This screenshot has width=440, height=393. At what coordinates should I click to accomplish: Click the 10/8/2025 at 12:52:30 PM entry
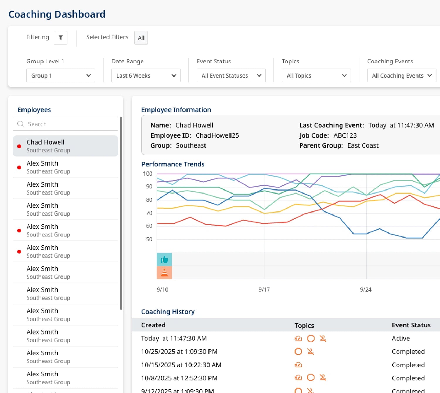(179, 378)
